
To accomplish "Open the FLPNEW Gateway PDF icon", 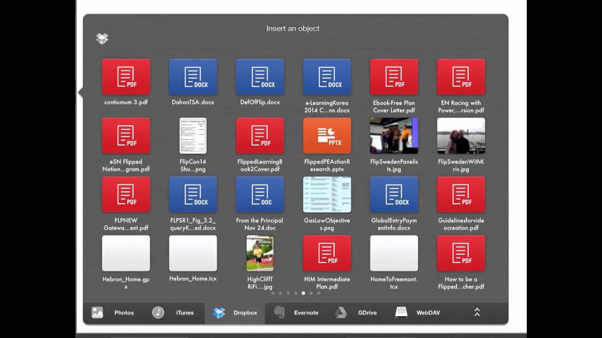I will [126, 194].
